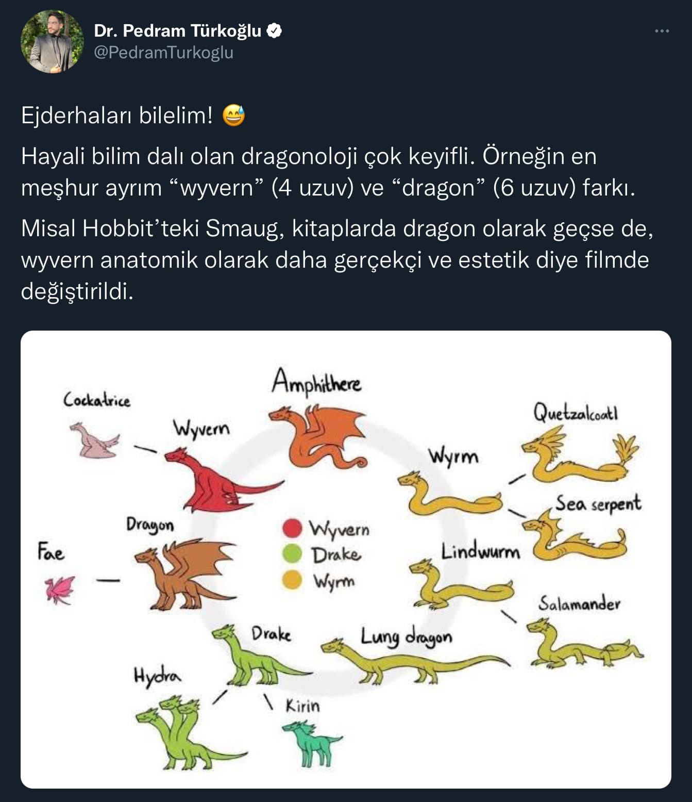This screenshot has width=692, height=802.
Task: Click the handwritten Quetzalcoatl label
Action: click(x=576, y=413)
